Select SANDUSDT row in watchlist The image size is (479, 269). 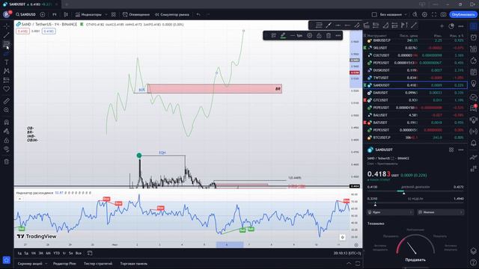[x=415, y=85]
